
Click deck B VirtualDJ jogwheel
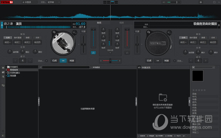(157, 43)
